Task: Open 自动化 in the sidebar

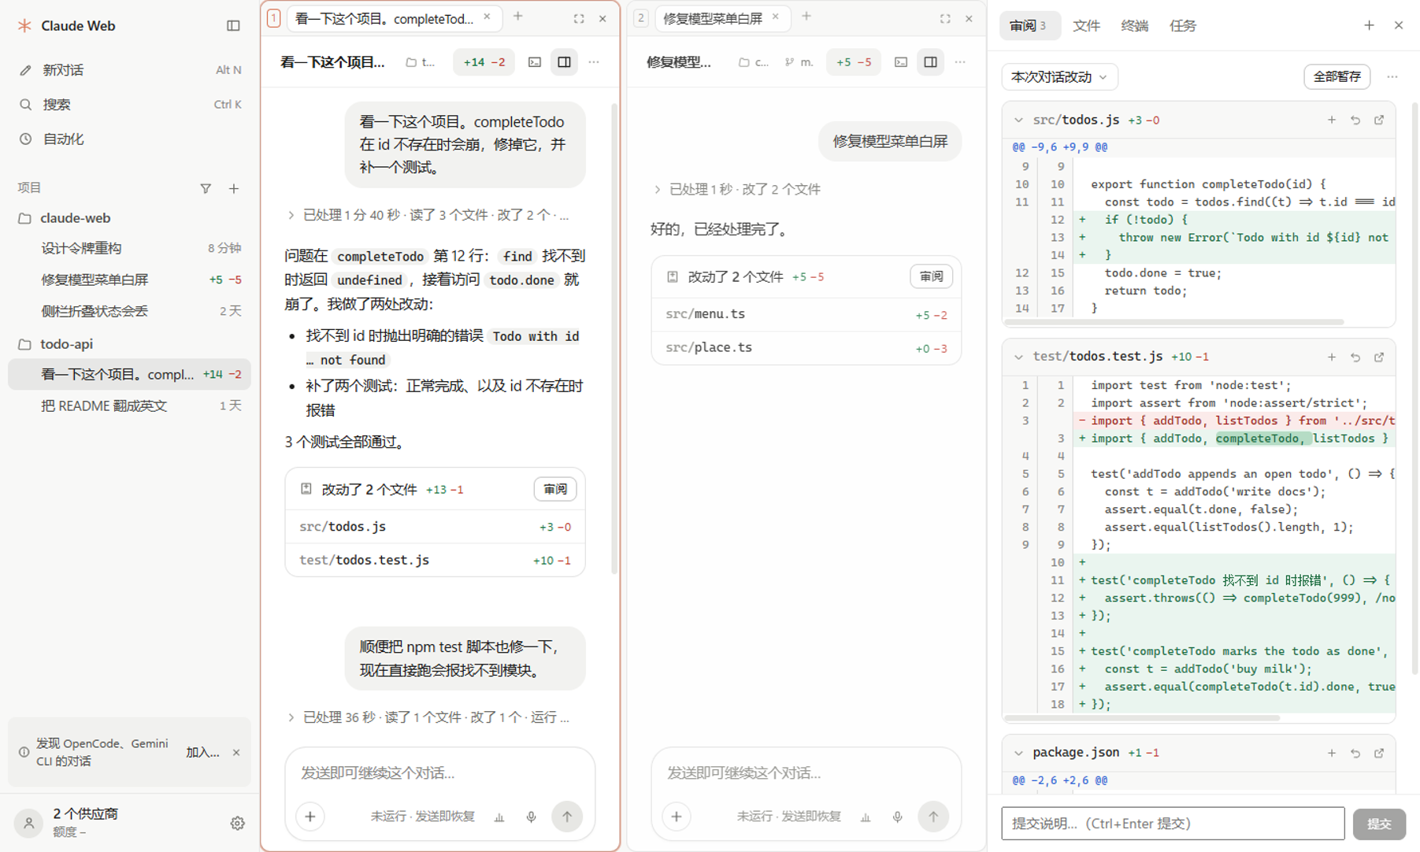Action: pyautogui.click(x=130, y=139)
